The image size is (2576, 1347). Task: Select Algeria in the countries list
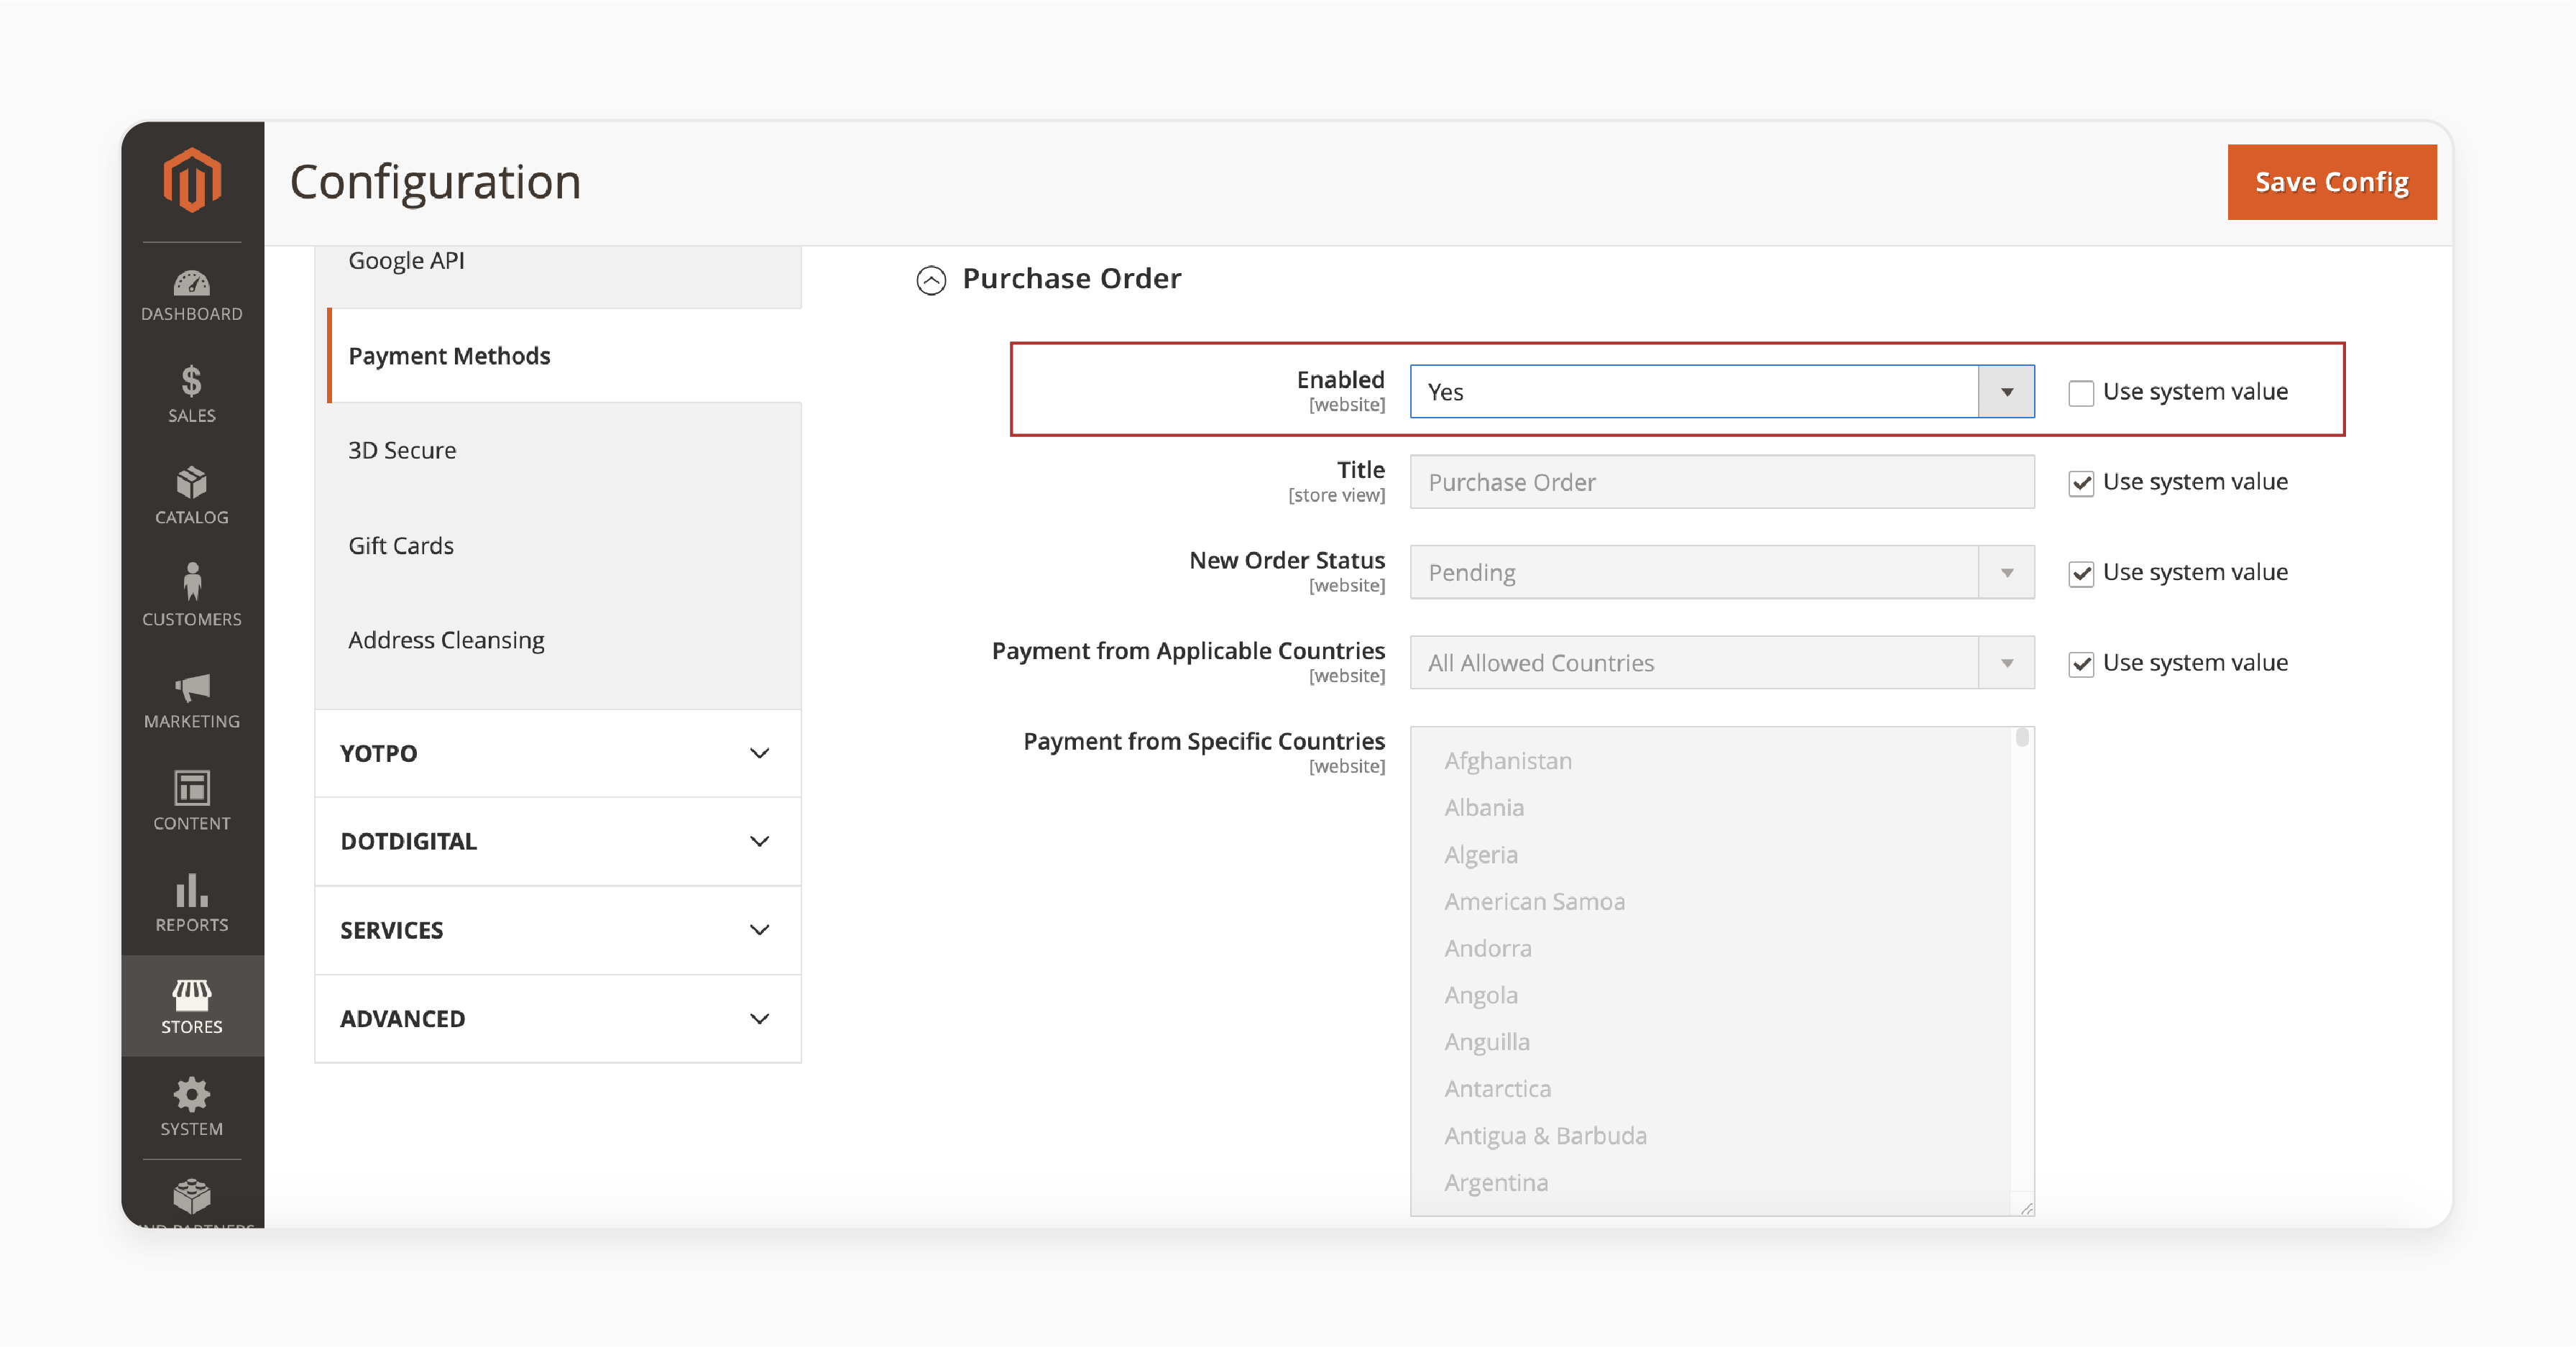(x=1481, y=855)
